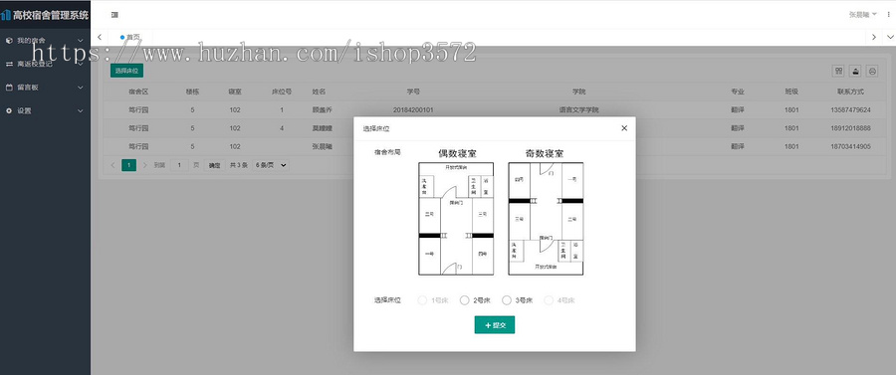Click phone number 18703414905
Screen dimensions: 896x375
click(x=850, y=146)
